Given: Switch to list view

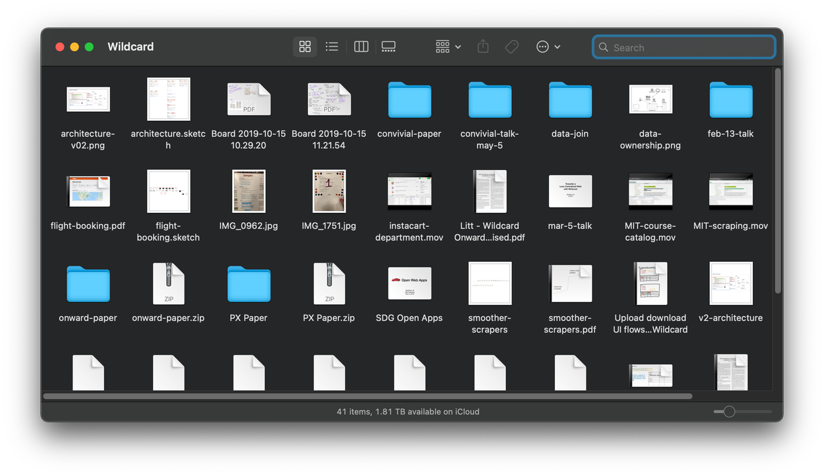Looking at the screenshot, I should [331, 46].
